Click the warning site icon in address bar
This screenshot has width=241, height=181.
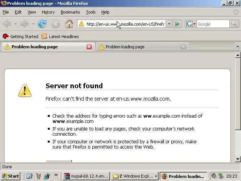coord(81,24)
